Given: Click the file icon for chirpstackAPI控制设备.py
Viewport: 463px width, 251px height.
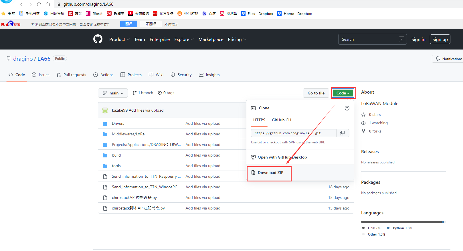Looking at the screenshot, I should tap(105, 198).
